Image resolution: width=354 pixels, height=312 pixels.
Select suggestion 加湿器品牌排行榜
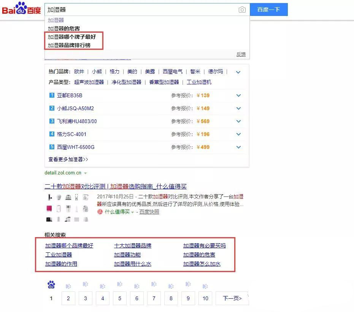[69, 45]
